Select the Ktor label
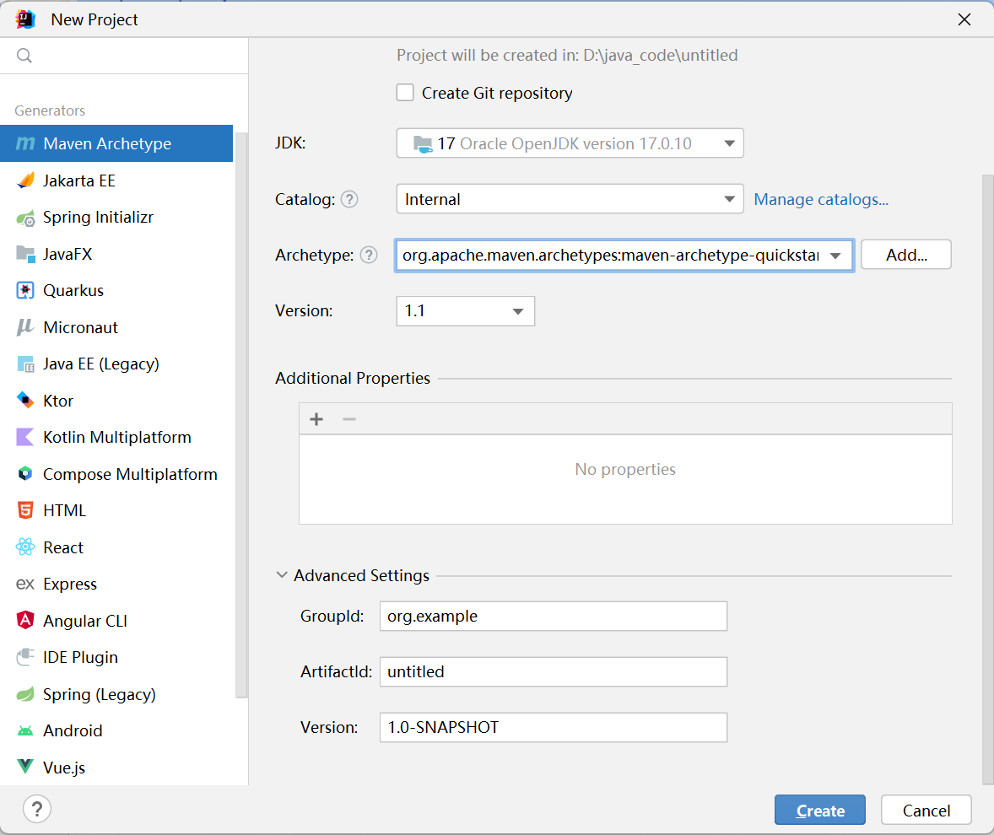The width and height of the screenshot is (994, 835). pos(58,401)
